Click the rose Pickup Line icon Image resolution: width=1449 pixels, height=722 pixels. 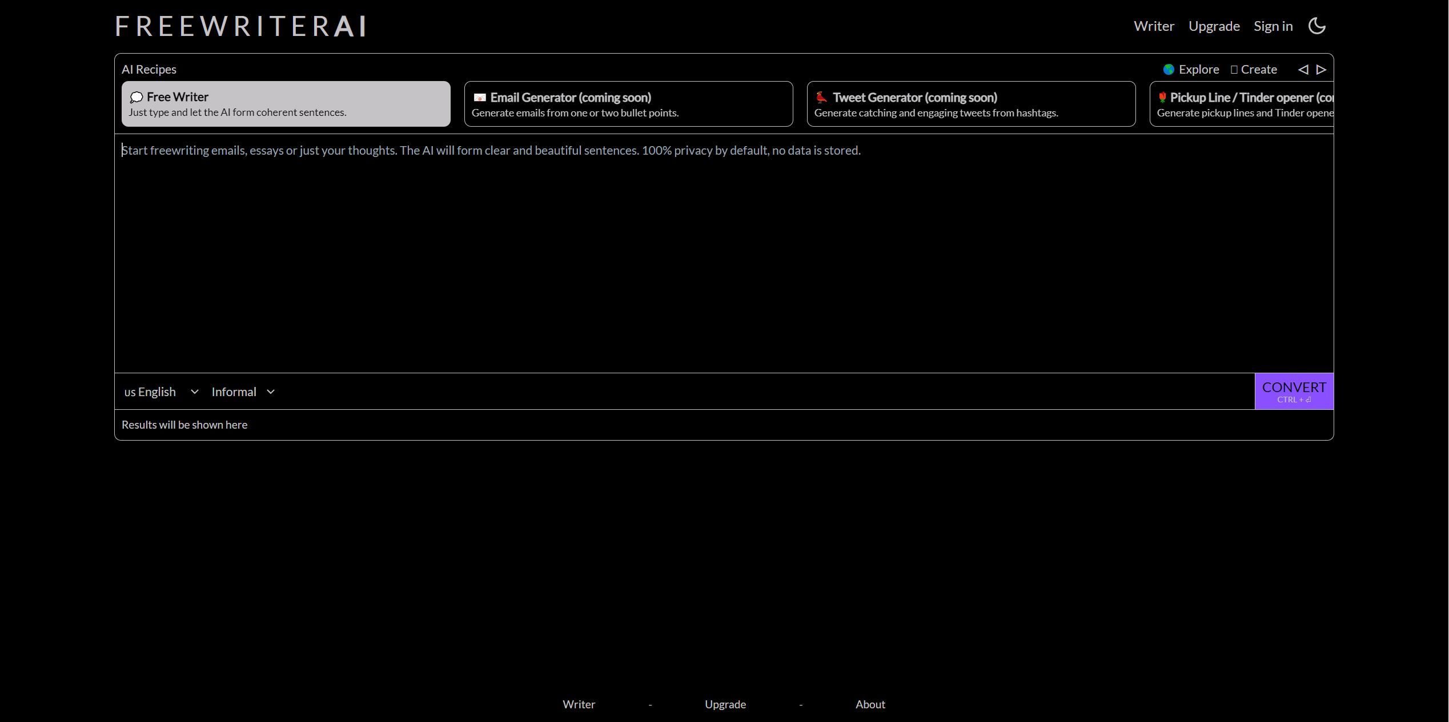(1162, 98)
